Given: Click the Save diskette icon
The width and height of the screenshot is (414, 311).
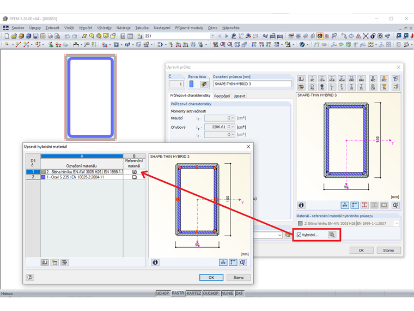Looking at the screenshot, I should point(35,36).
